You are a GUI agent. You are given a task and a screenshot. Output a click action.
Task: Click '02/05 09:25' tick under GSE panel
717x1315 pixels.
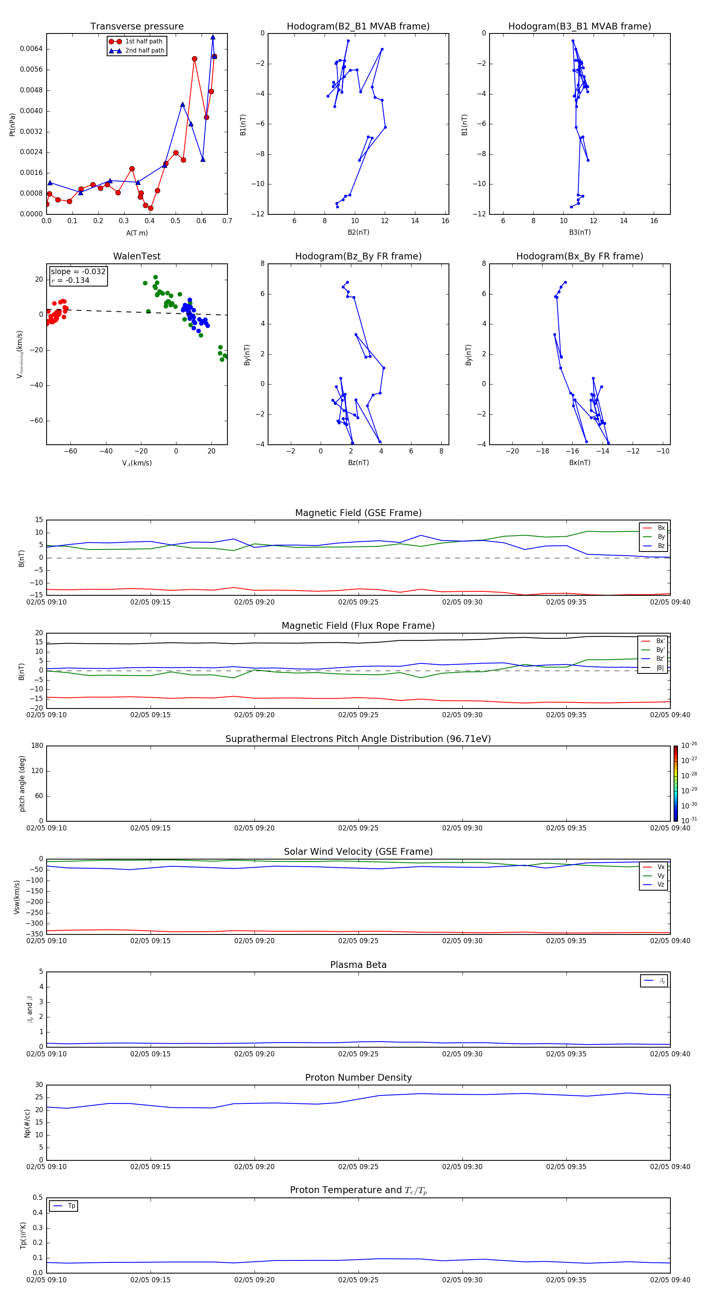pyautogui.click(x=358, y=603)
